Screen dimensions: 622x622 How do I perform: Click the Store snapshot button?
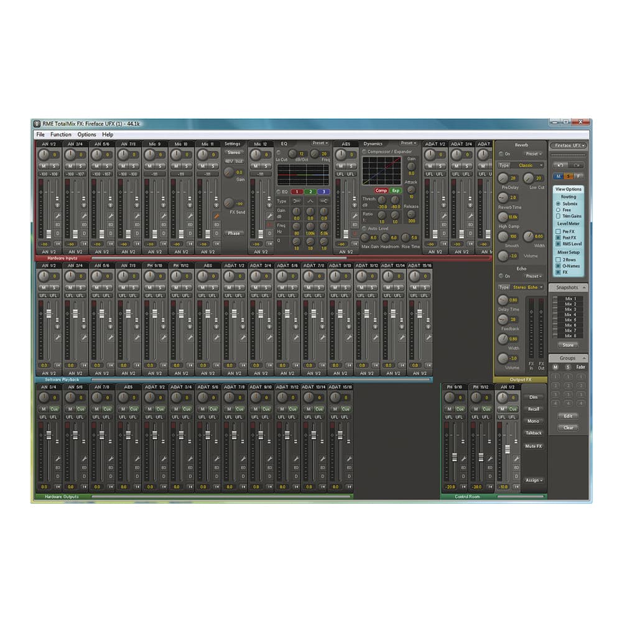568,345
